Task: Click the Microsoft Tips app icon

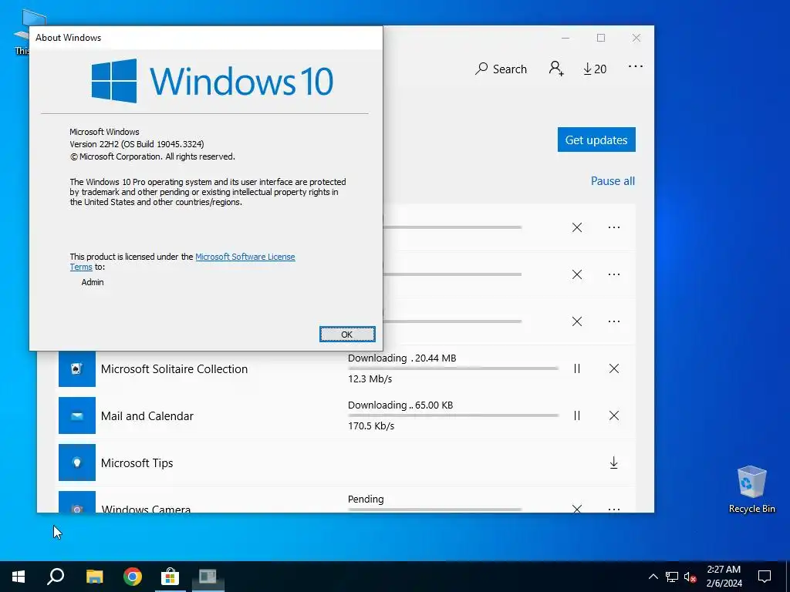Action: [x=77, y=462]
